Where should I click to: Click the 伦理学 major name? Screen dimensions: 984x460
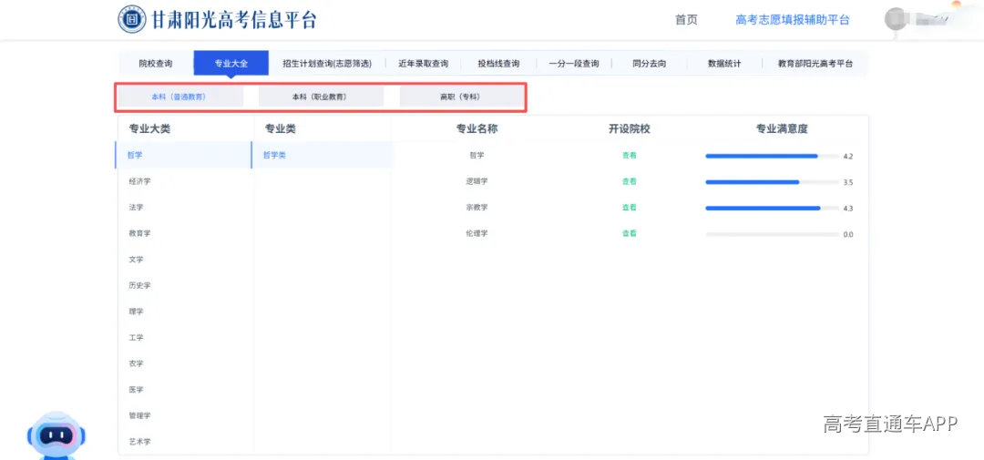tap(477, 233)
